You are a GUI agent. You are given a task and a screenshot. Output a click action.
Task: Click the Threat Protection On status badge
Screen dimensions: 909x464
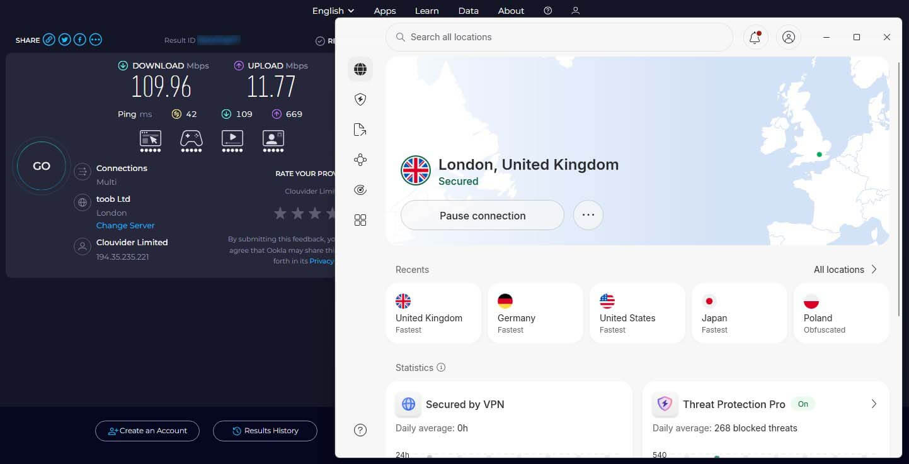803,404
